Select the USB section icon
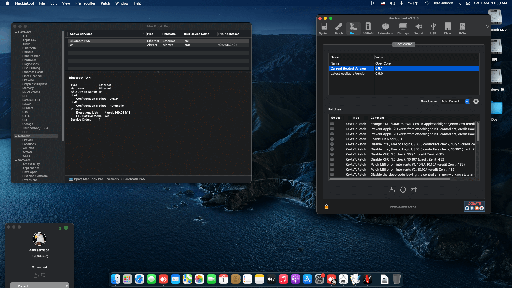 [x=433, y=28]
